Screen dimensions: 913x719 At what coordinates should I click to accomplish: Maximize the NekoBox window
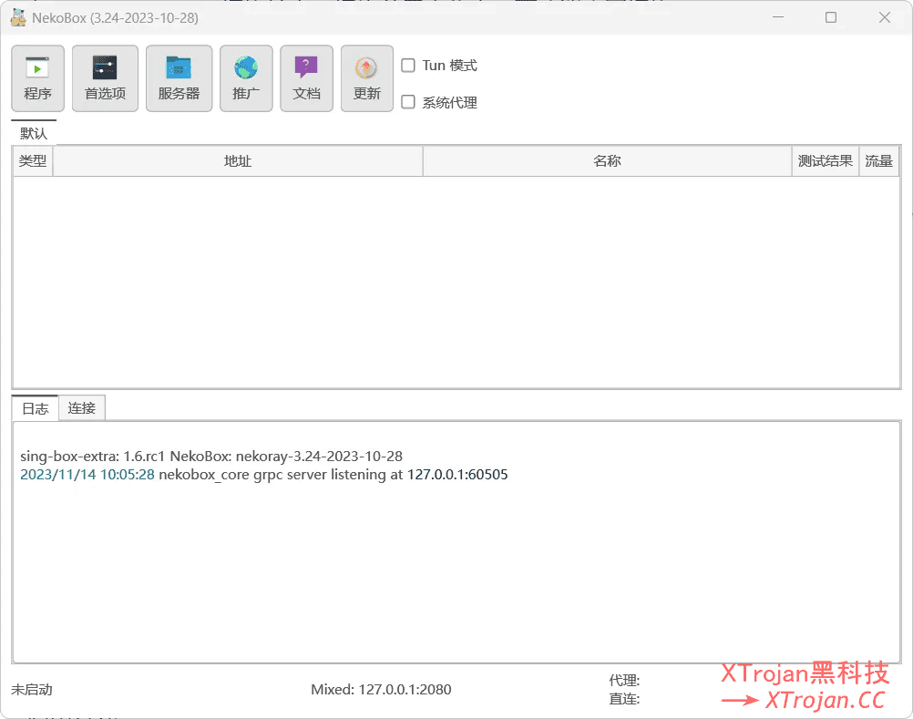[x=831, y=17]
